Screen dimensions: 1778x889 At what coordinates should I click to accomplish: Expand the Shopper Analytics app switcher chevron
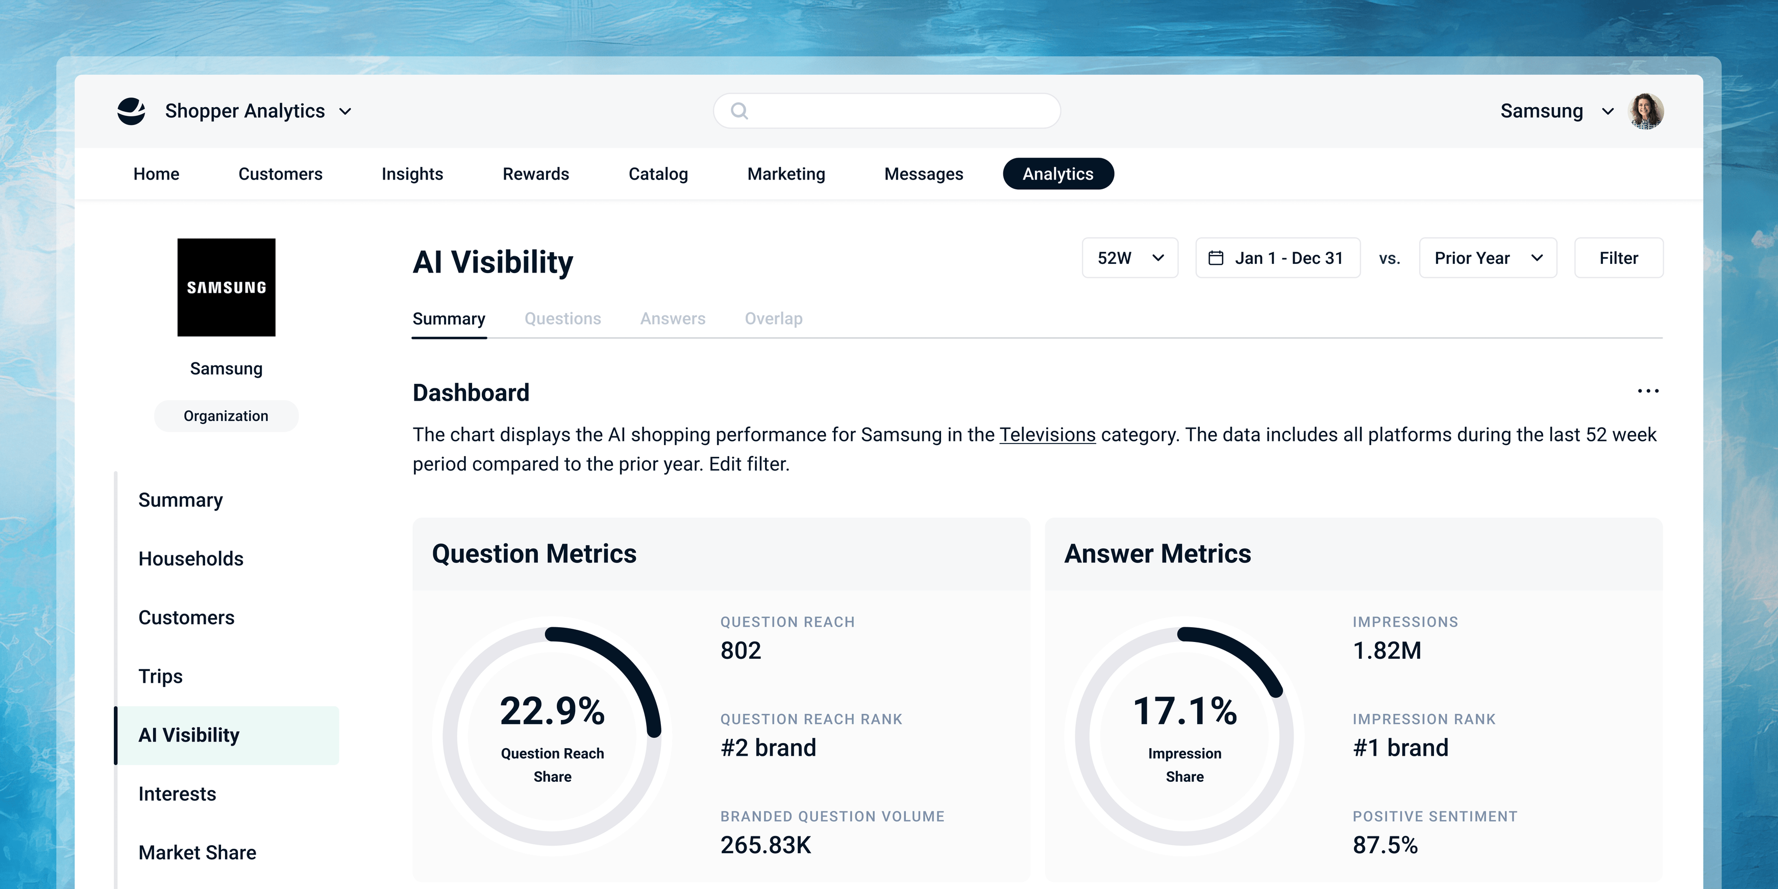tap(346, 111)
